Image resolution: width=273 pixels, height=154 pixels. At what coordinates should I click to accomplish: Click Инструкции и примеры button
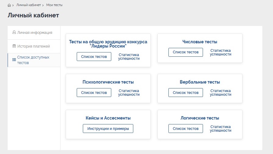(108, 129)
